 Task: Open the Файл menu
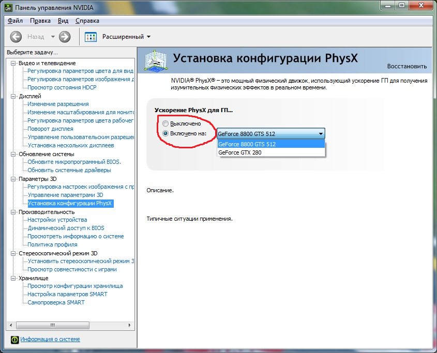(15, 21)
